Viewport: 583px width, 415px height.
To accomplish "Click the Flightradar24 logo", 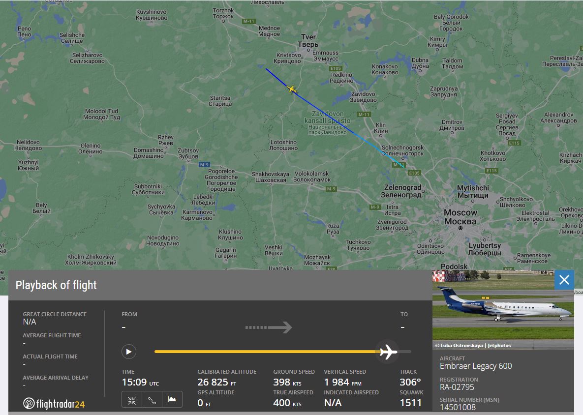I will (54, 404).
